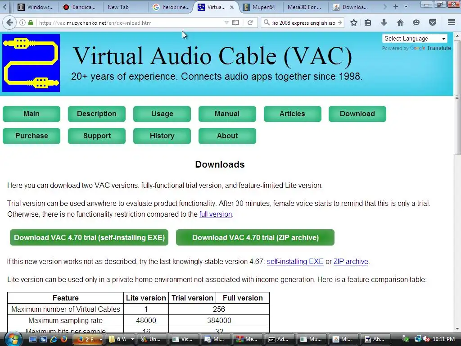Click the search magnifier icon
The width and height of the screenshot is (461, 346).
tap(267, 23)
